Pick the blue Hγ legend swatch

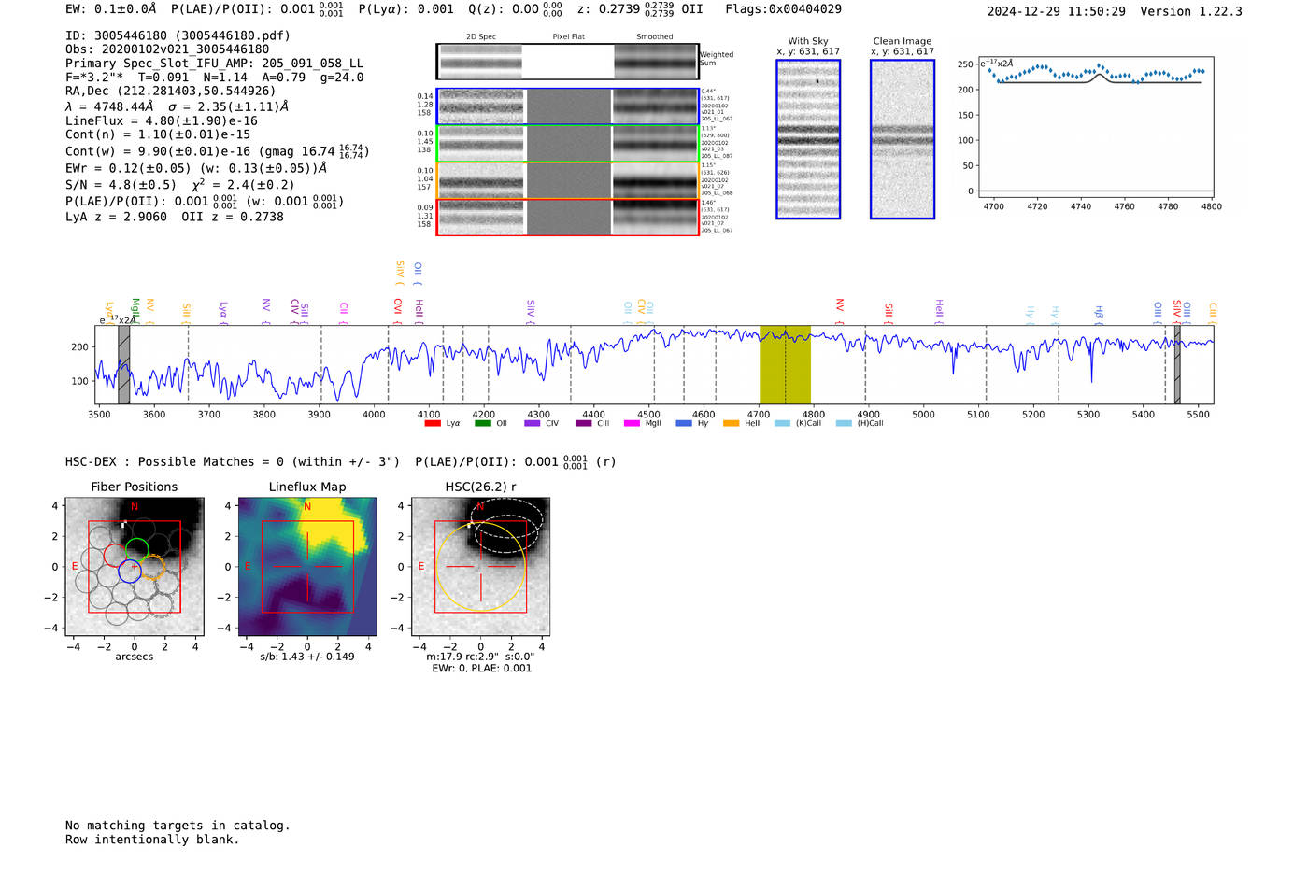[684, 423]
